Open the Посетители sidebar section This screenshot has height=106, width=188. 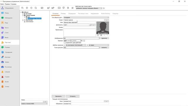(10, 67)
